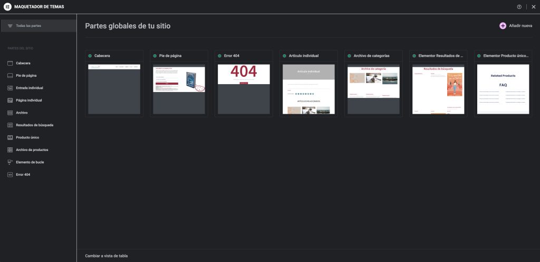Open the help question mark icon
The image size is (540, 262).
point(519,6)
